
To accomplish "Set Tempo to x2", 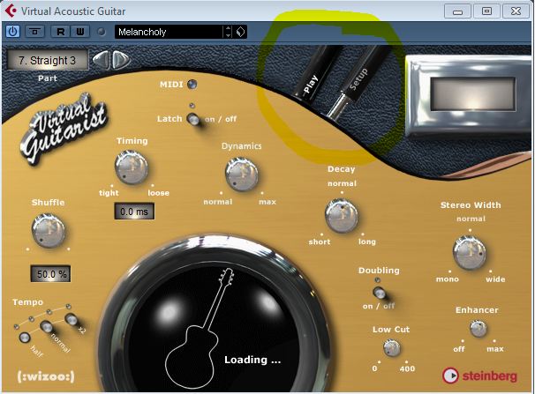I will [x=71, y=319].
